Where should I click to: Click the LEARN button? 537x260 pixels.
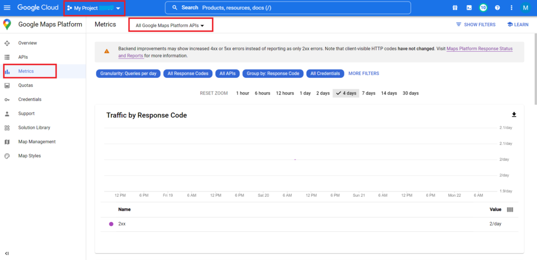point(518,25)
